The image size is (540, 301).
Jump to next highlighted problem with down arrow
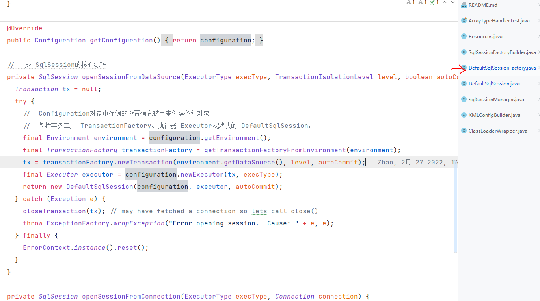click(453, 2)
